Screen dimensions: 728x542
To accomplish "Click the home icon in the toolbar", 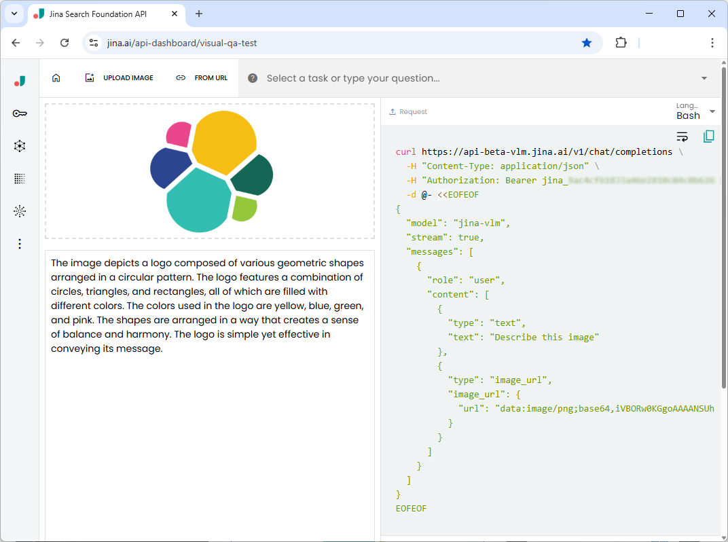I will pyautogui.click(x=56, y=77).
